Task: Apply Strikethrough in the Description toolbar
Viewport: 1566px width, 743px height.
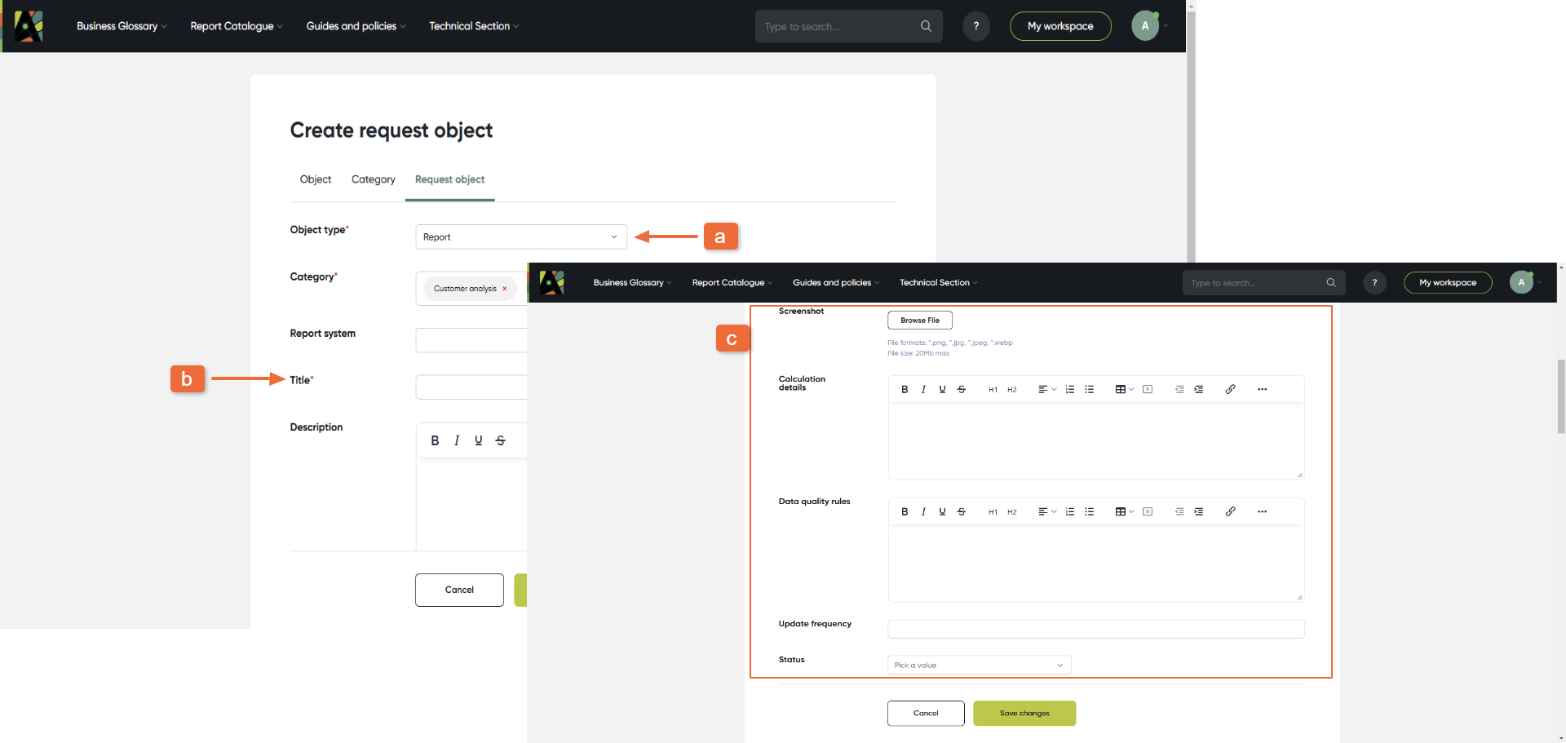Action: click(x=500, y=440)
